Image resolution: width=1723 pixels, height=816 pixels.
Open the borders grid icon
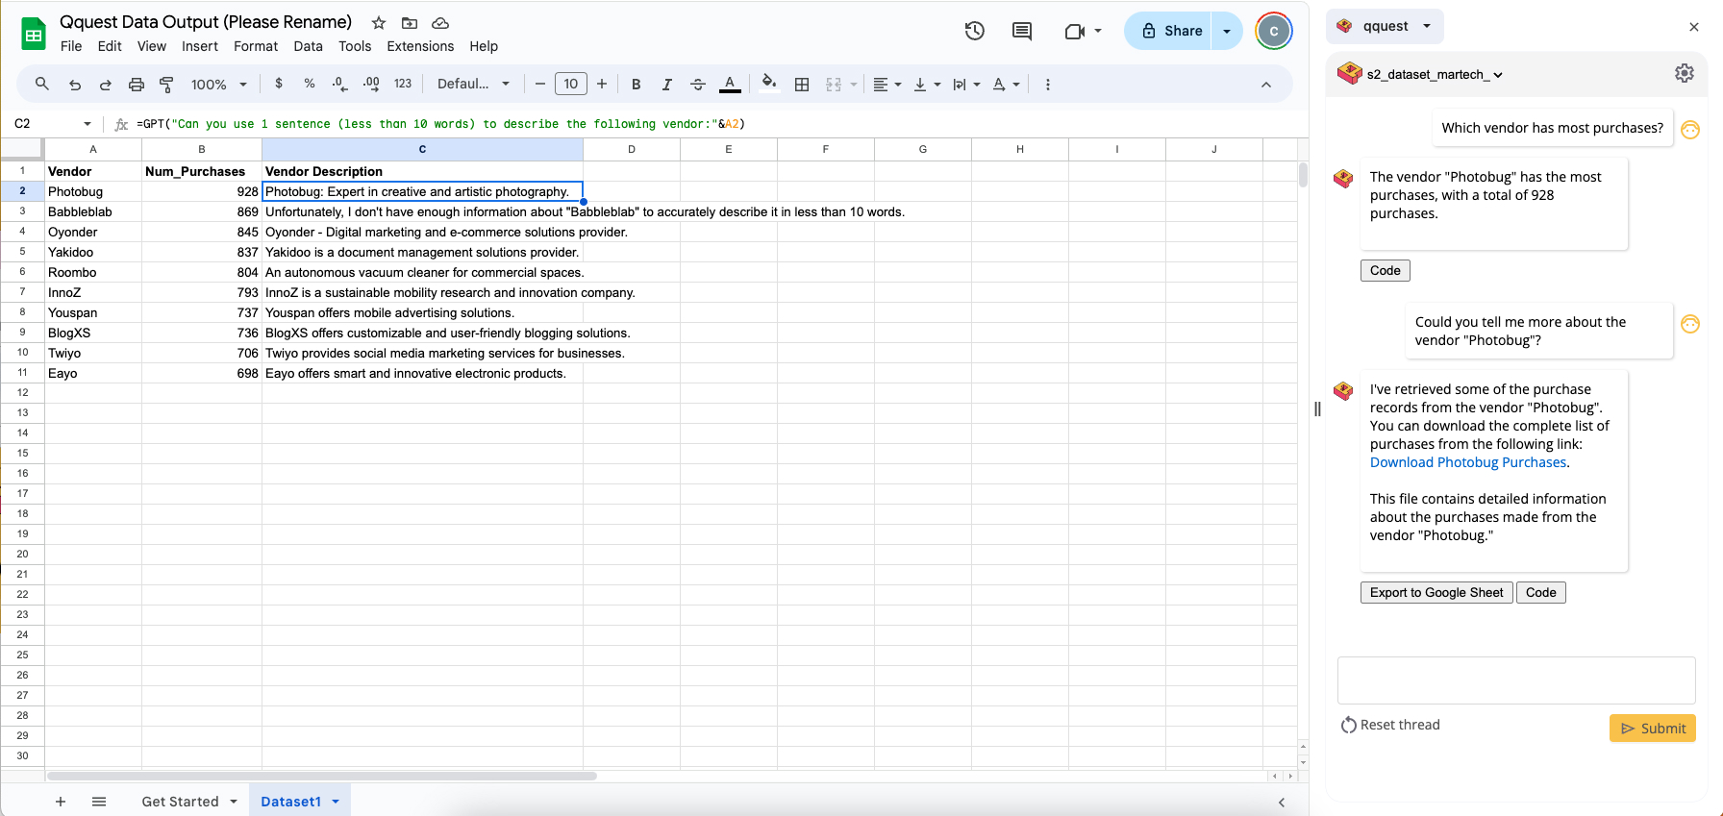(802, 85)
